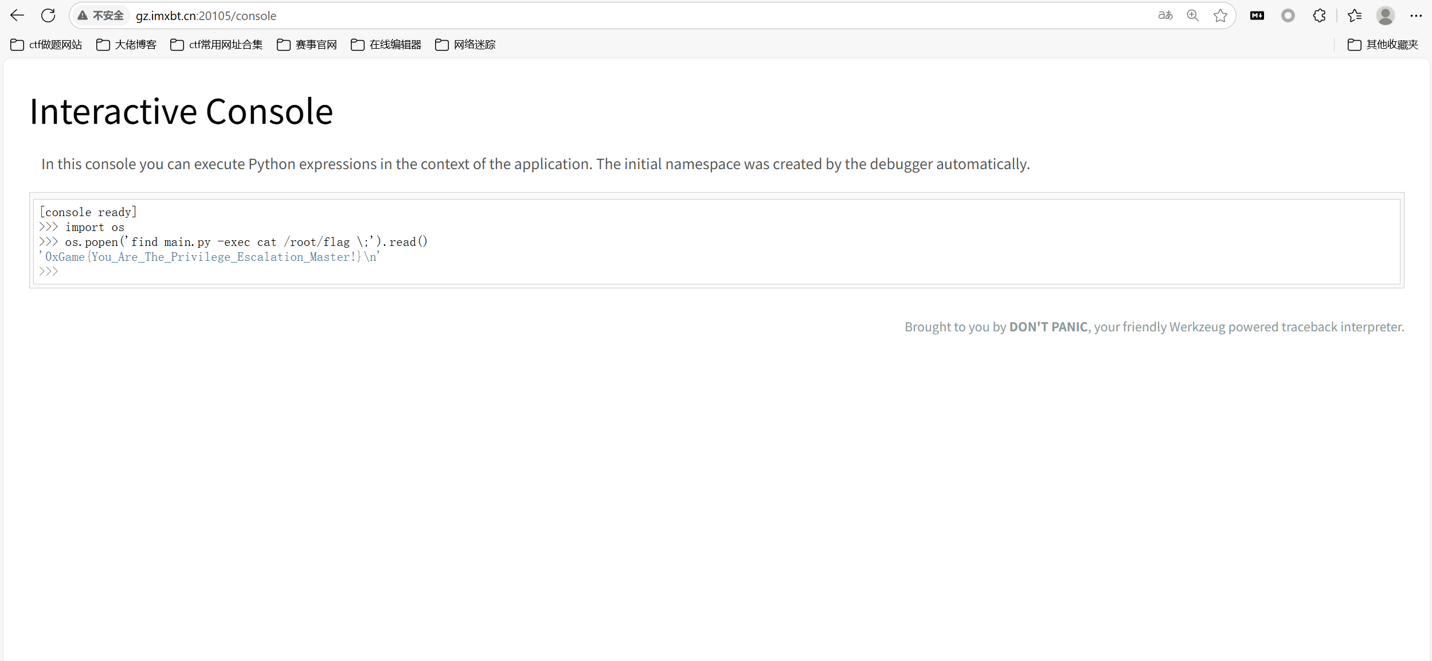Viewport: 1432px width, 661px height.
Task: Open the user profile avatar
Action: tap(1386, 15)
